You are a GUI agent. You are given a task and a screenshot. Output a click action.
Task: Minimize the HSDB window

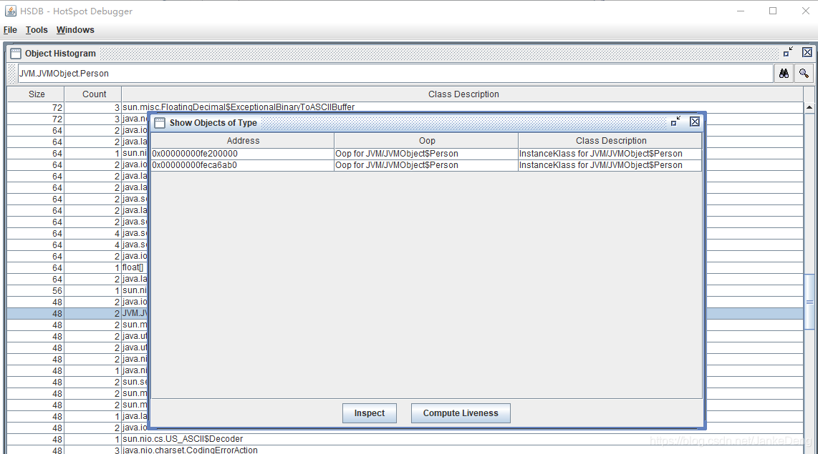(x=740, y=11)
